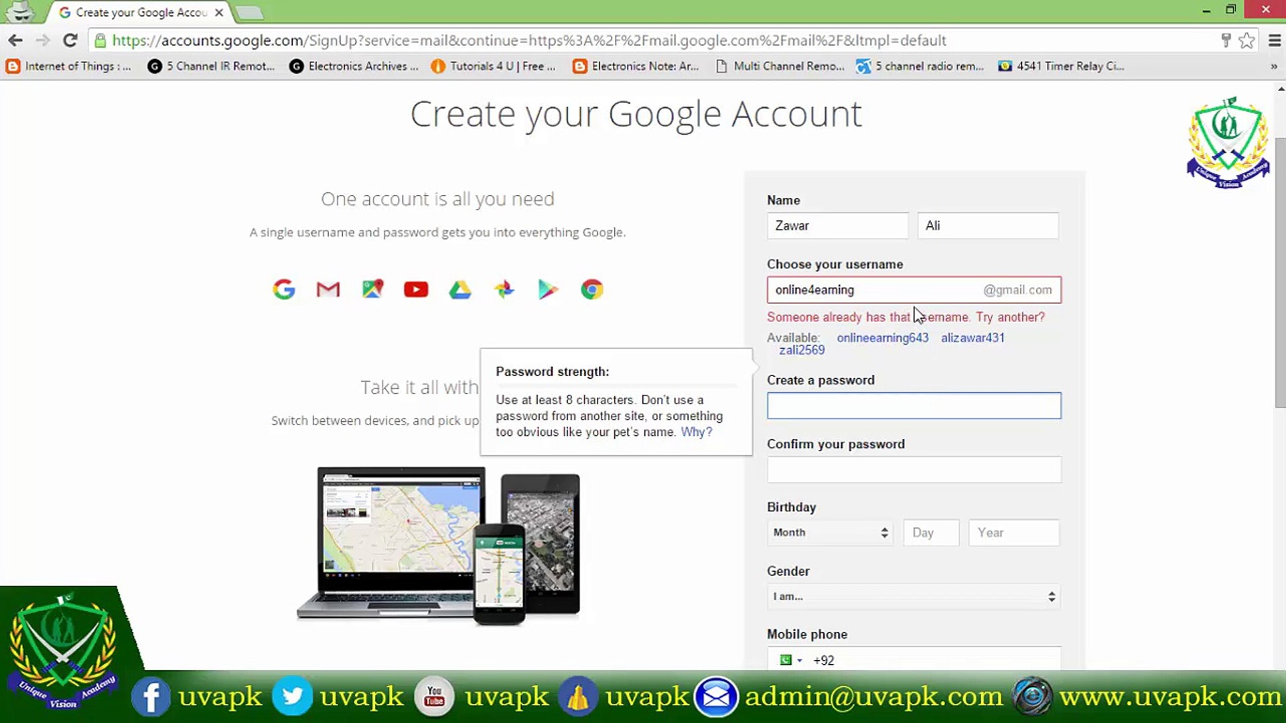
Task: Click the YouTube uvapk icon in the footer
Action: (x=434, y=696)
